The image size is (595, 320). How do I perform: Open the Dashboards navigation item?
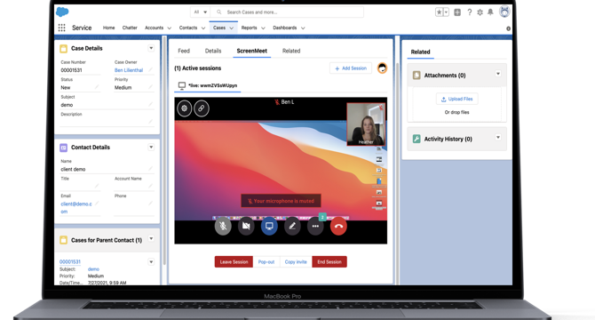284,28
